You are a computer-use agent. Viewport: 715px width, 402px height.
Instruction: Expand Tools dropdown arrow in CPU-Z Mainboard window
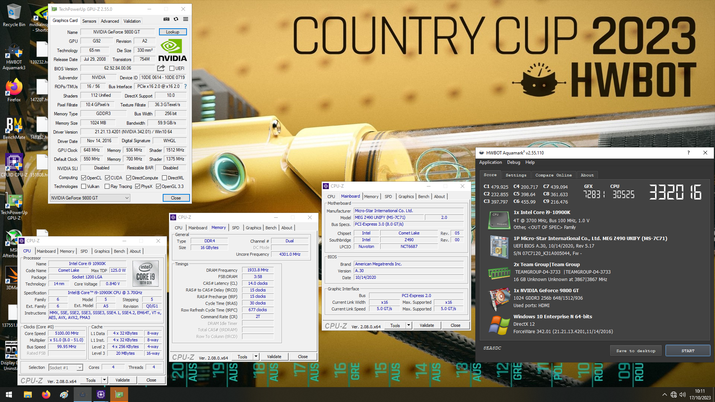tap(409, 325)
